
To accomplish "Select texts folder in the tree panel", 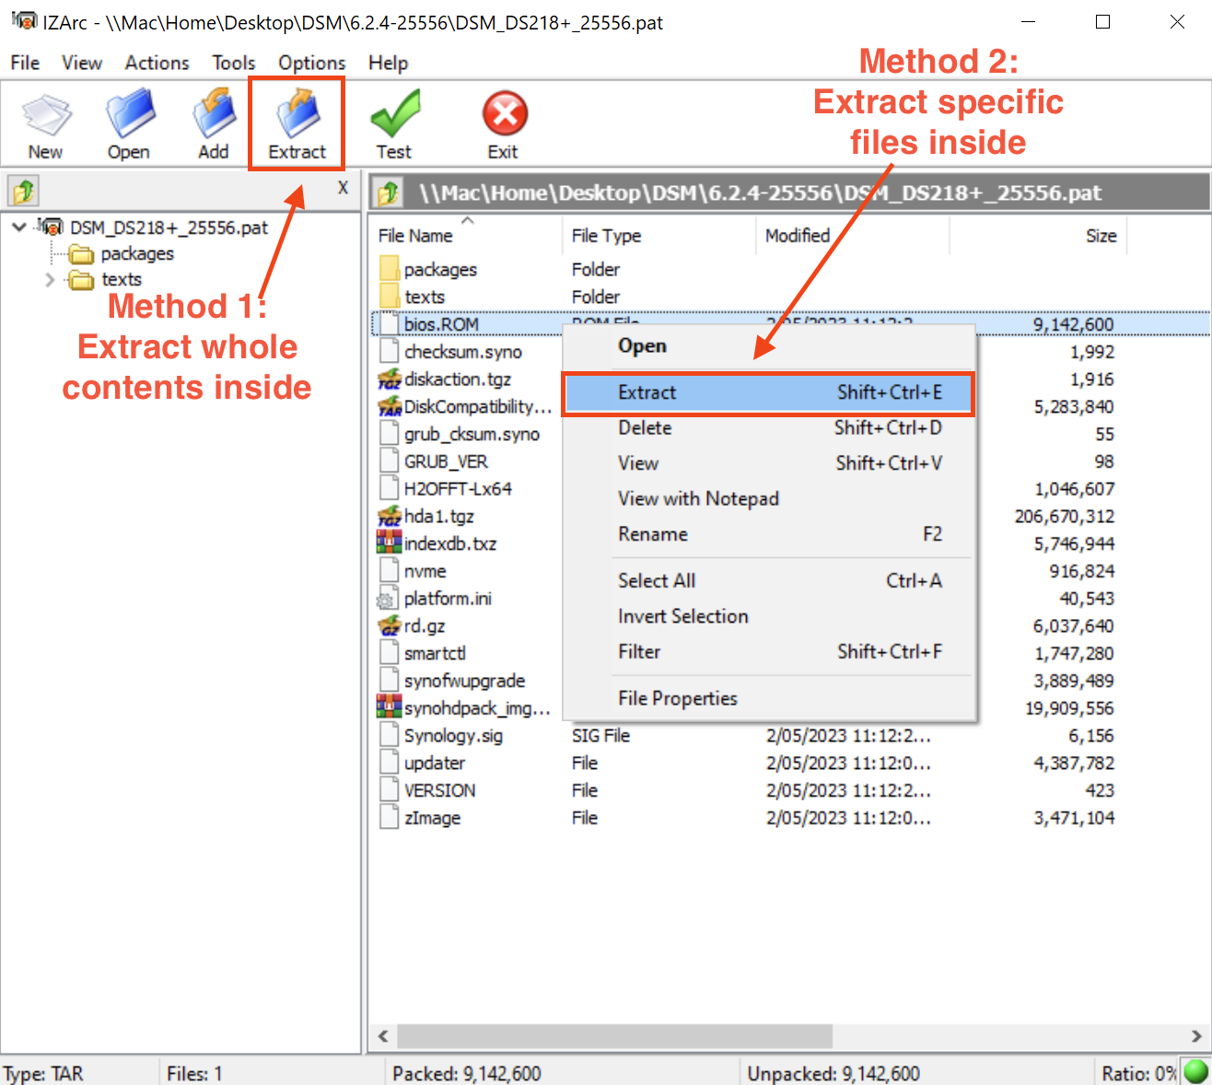I will click(122, 279).
